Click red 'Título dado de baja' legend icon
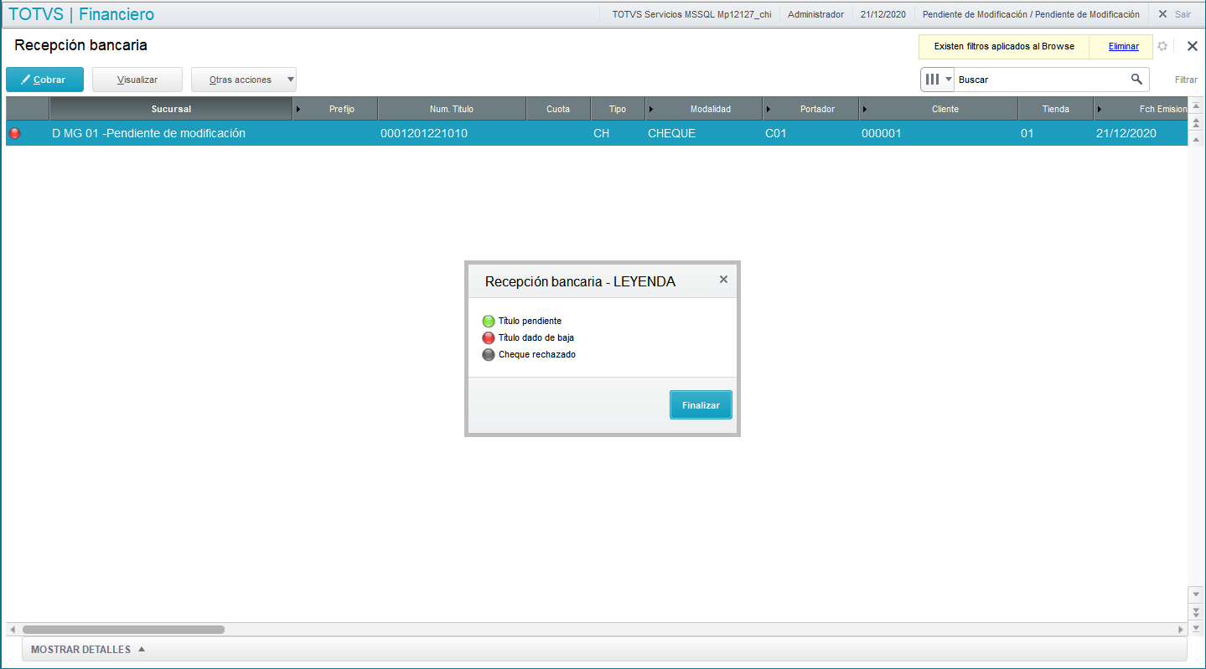 (489, 337)
